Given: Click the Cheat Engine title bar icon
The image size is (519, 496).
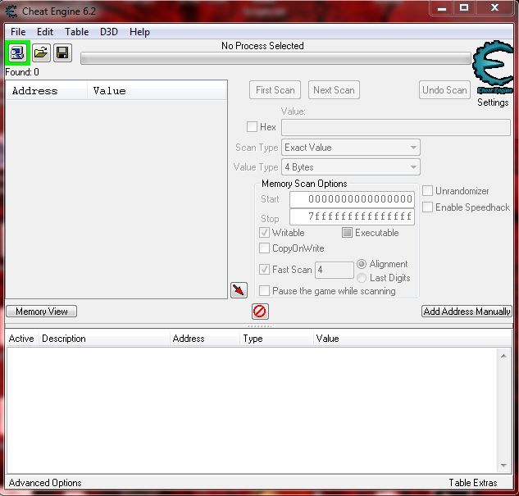Looking at the screenshot, I should [x=11, y=11].
